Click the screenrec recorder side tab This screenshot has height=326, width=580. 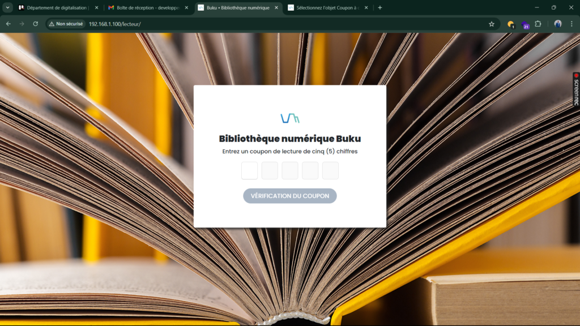click(x=576, y=89)
